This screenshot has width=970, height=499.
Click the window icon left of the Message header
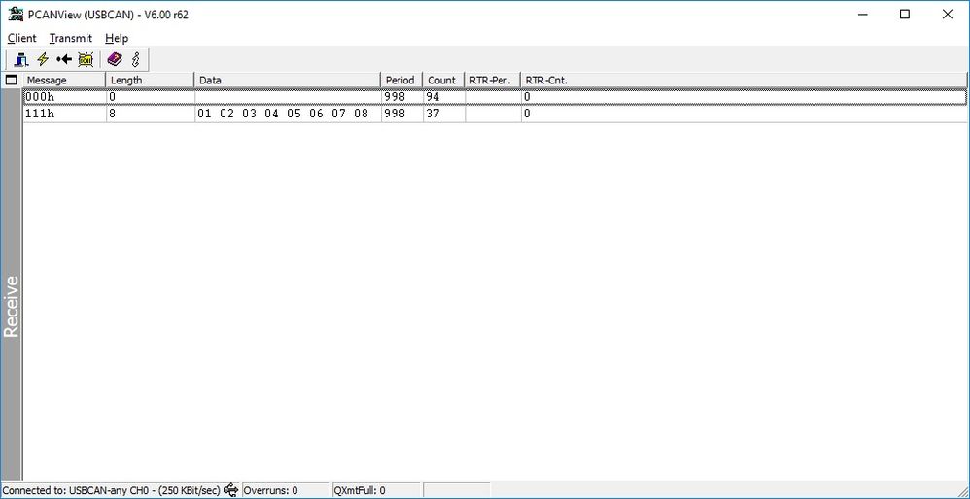click(x=11, y=80)
